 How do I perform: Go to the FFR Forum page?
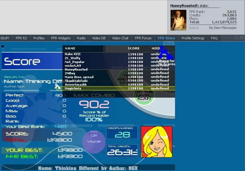(143, 38)
